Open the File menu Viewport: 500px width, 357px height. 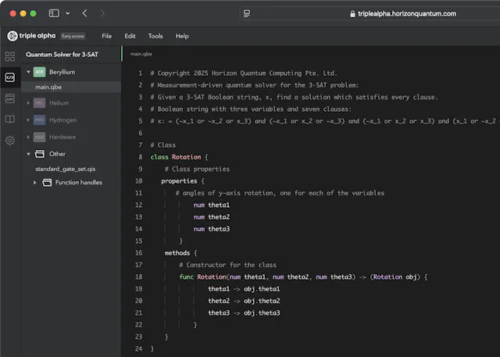tap(107, 36)
